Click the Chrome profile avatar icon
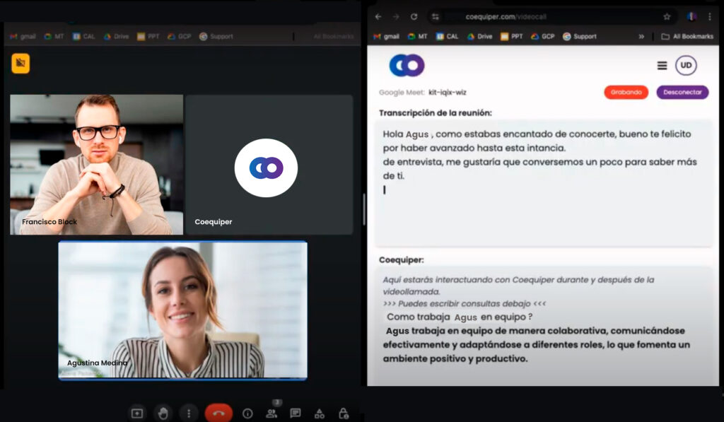 pos(691,16)
